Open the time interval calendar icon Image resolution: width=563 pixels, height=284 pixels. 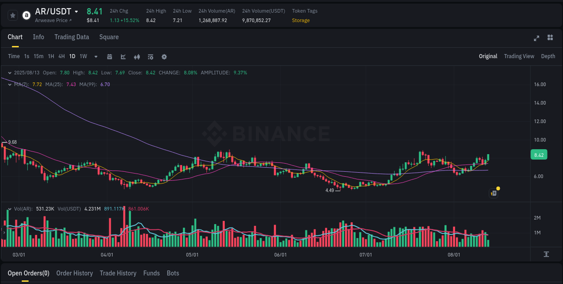tap(109, 57)
